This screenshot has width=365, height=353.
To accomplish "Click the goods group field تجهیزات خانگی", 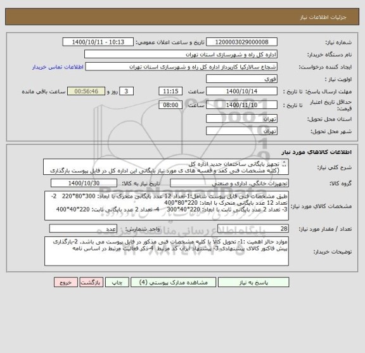I will [x=229, y=183].
